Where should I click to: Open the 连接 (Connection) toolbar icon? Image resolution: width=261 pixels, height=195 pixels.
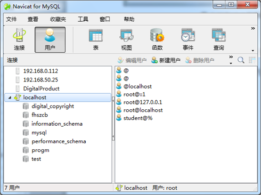(x=19, y=40)
